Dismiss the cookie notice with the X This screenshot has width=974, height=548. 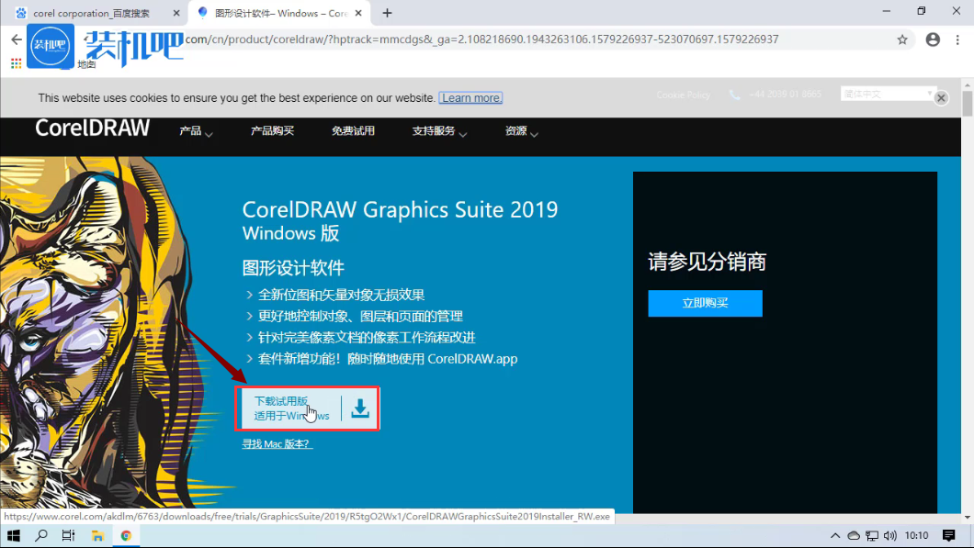coord(940,97)
